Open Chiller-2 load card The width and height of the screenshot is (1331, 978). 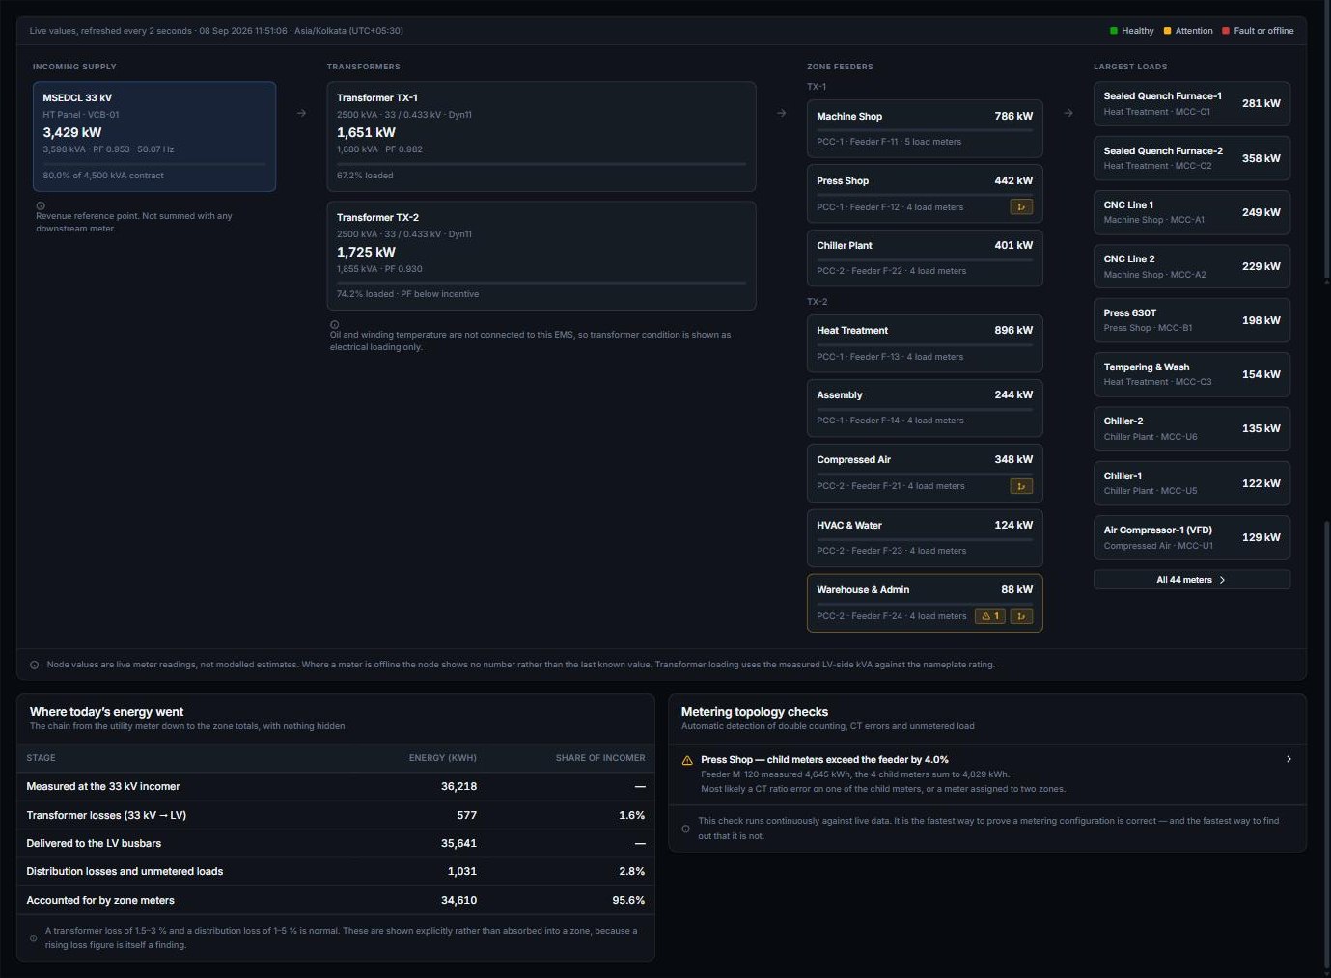click(1192, 428)
